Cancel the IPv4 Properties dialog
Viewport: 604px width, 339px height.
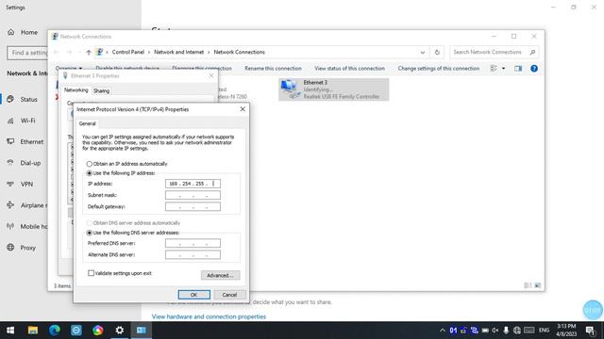(x=229, y=295)
